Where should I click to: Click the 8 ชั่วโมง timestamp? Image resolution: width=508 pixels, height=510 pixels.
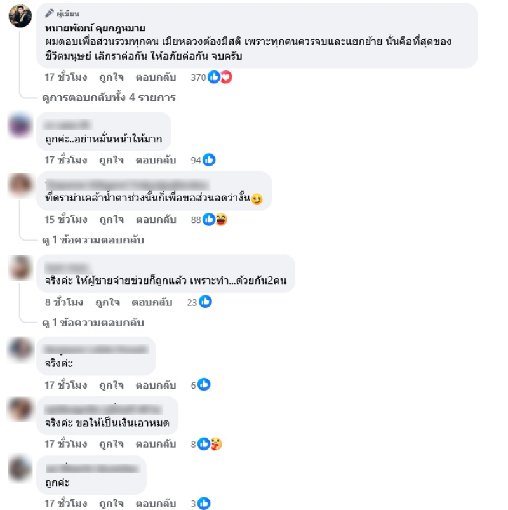[64, 302]
